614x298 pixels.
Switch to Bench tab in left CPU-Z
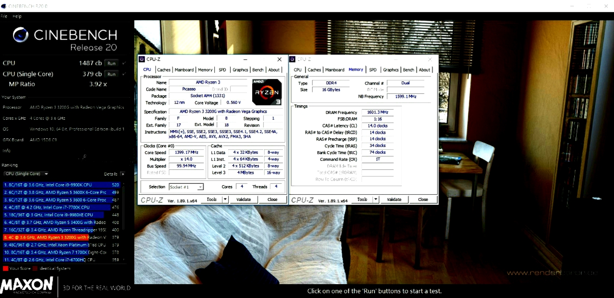[258, 70]
